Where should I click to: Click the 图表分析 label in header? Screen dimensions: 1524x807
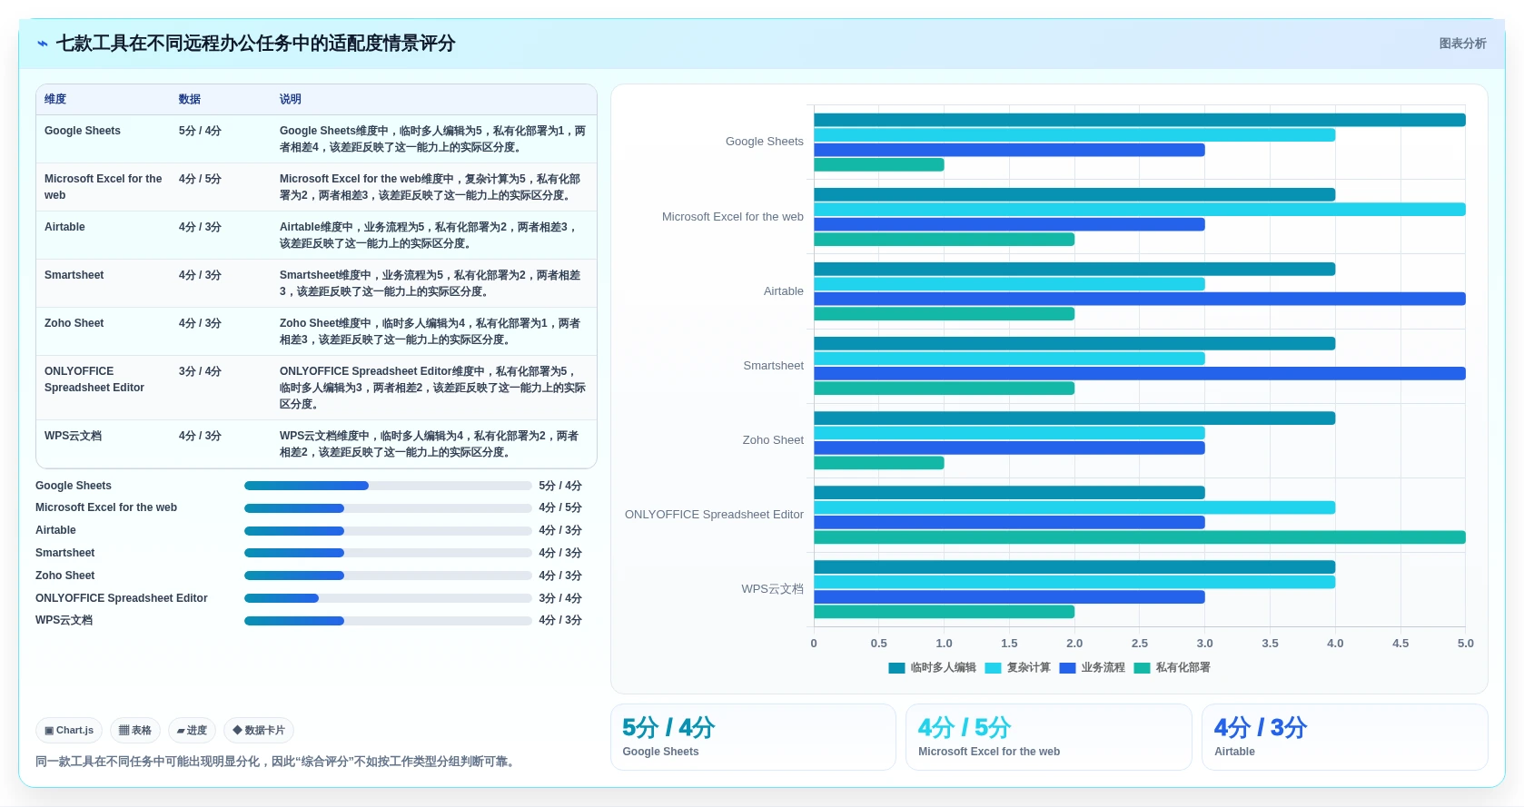(1462, 44)
